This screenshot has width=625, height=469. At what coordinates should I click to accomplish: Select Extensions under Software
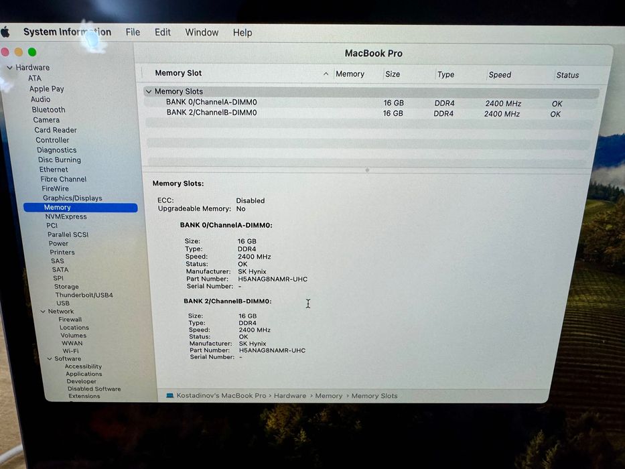tap(84, 396)
